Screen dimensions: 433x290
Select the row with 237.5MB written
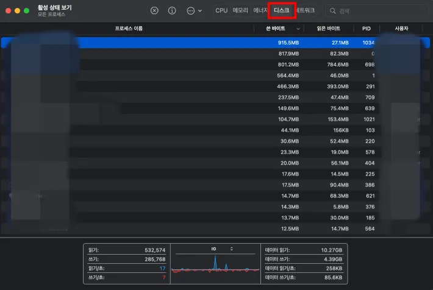coord(215,97)
